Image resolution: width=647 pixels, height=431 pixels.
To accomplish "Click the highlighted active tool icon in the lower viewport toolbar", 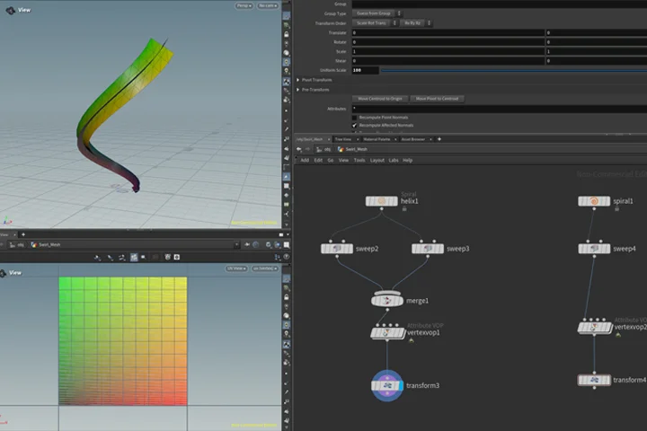I will (134, 258).
